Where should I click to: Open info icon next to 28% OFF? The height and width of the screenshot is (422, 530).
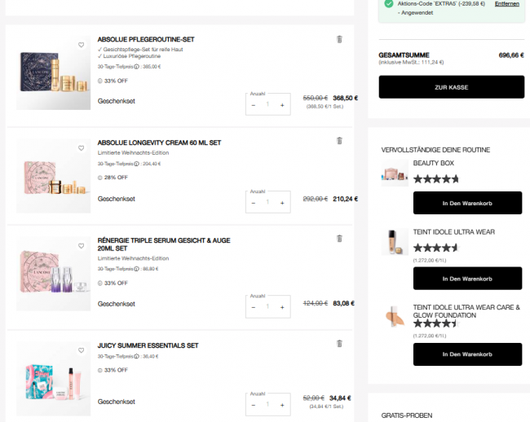[x=99, y=177]
